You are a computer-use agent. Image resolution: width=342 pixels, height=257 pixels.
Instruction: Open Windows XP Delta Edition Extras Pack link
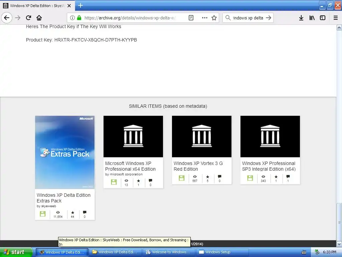pos(63,198)
